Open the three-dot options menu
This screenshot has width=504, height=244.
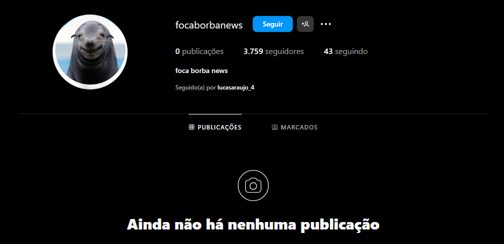tap(326, 24)
